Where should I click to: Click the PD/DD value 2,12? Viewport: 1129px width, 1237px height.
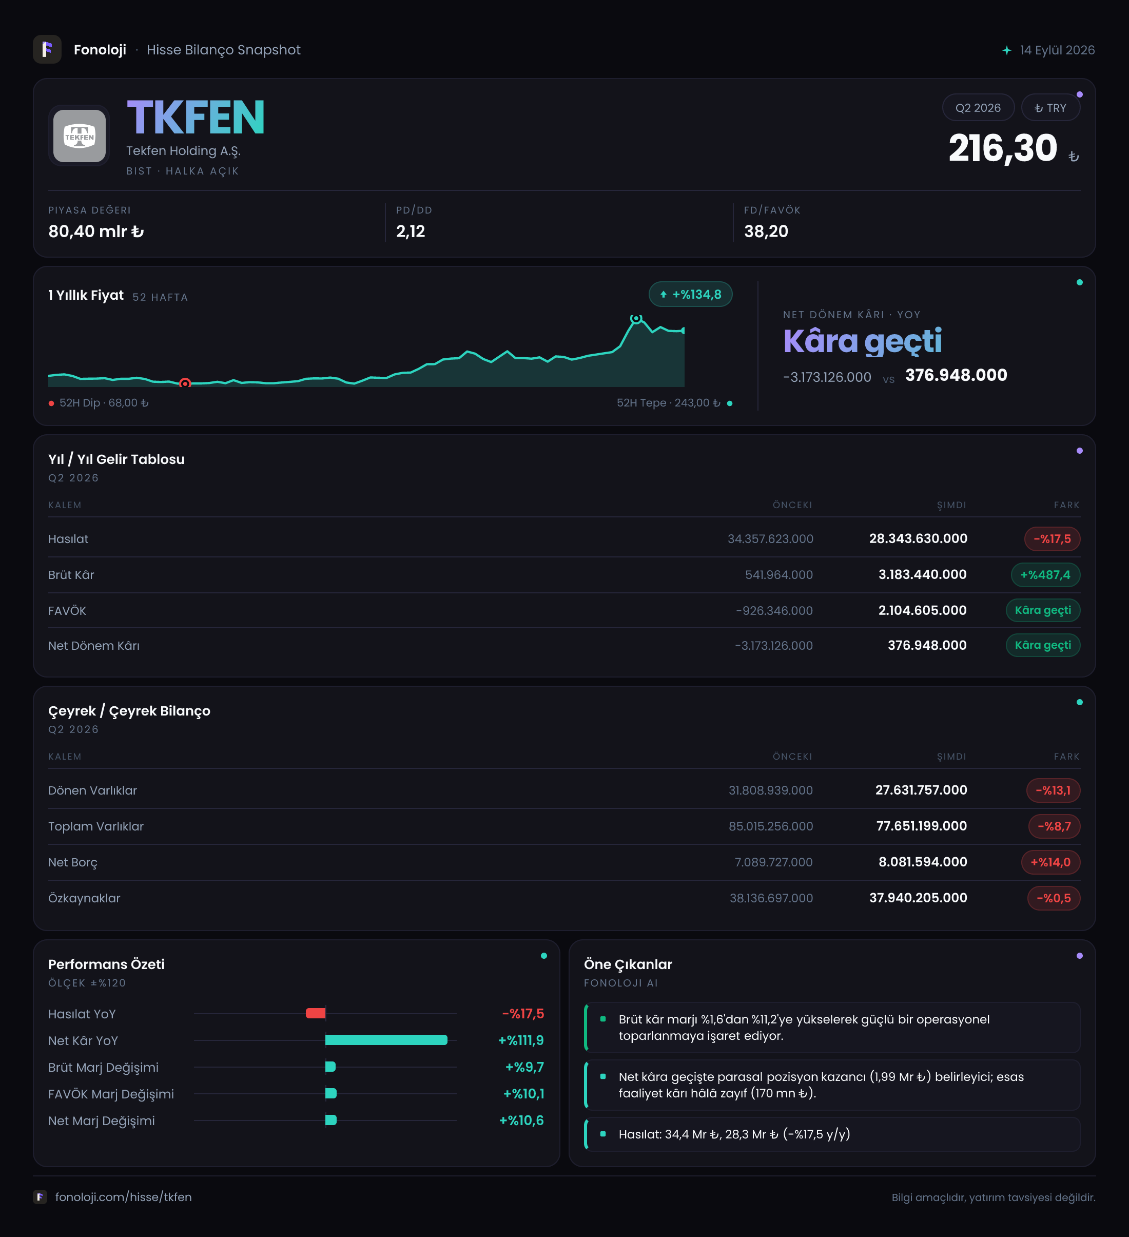411,231
